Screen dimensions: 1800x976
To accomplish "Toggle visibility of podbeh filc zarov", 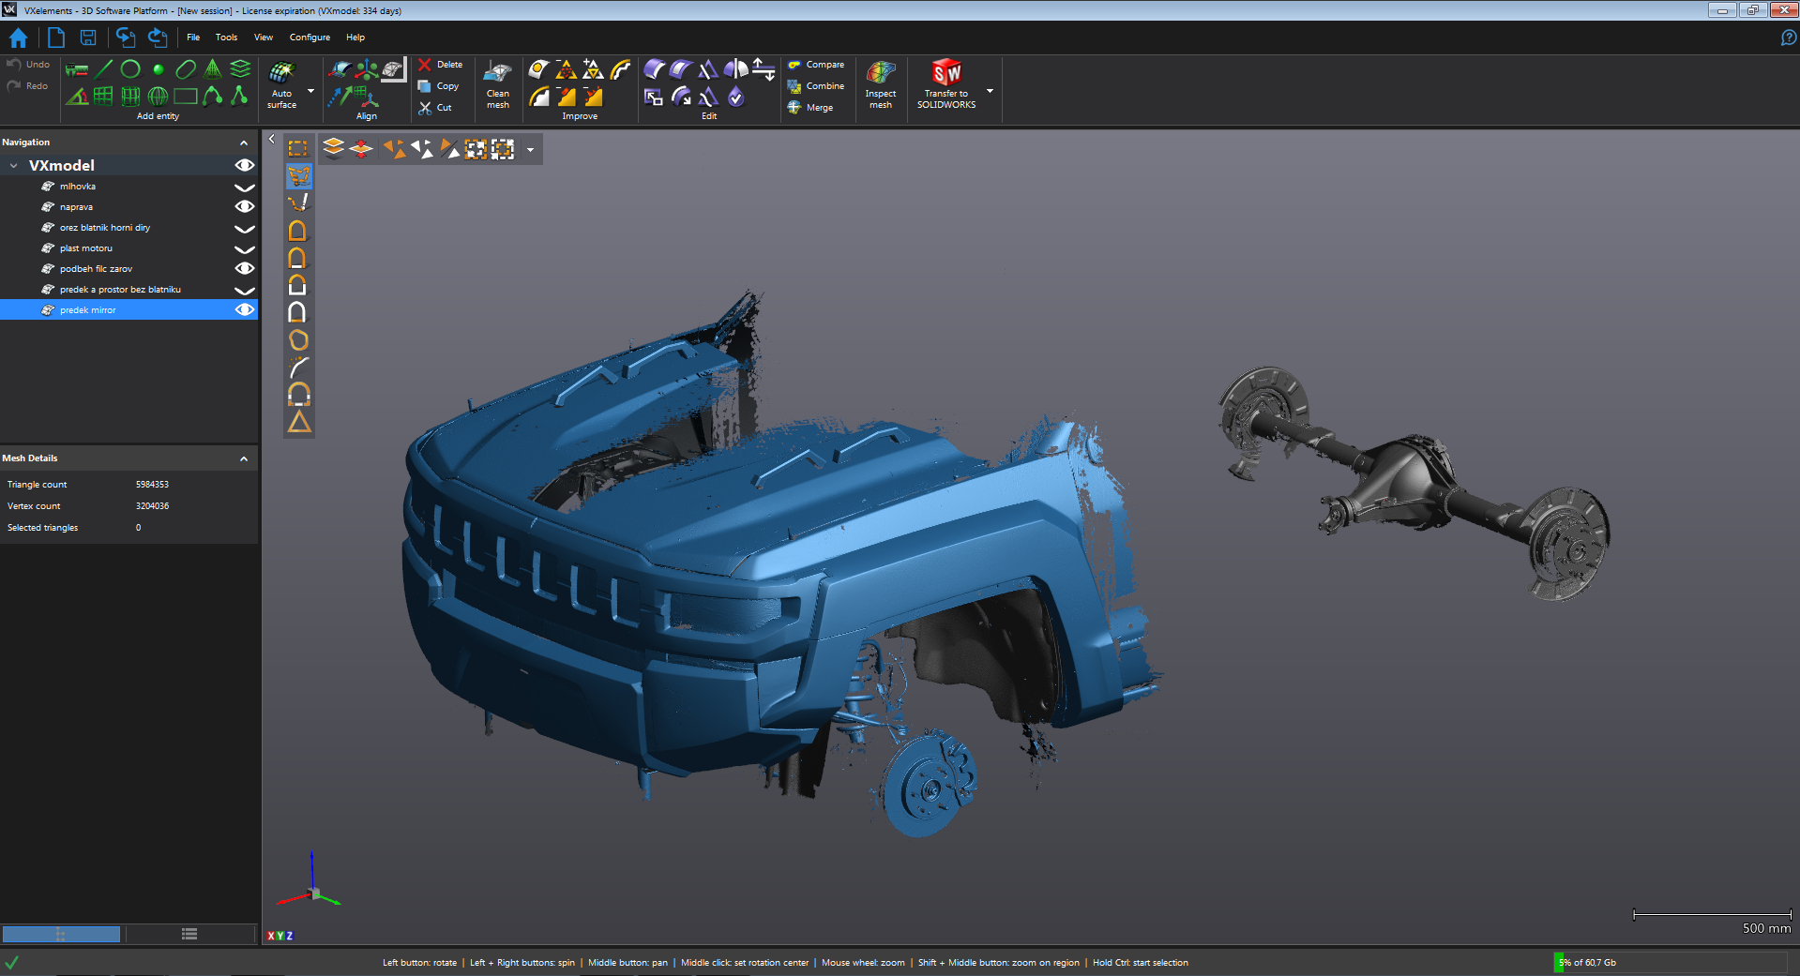I will tap(244, 269).
